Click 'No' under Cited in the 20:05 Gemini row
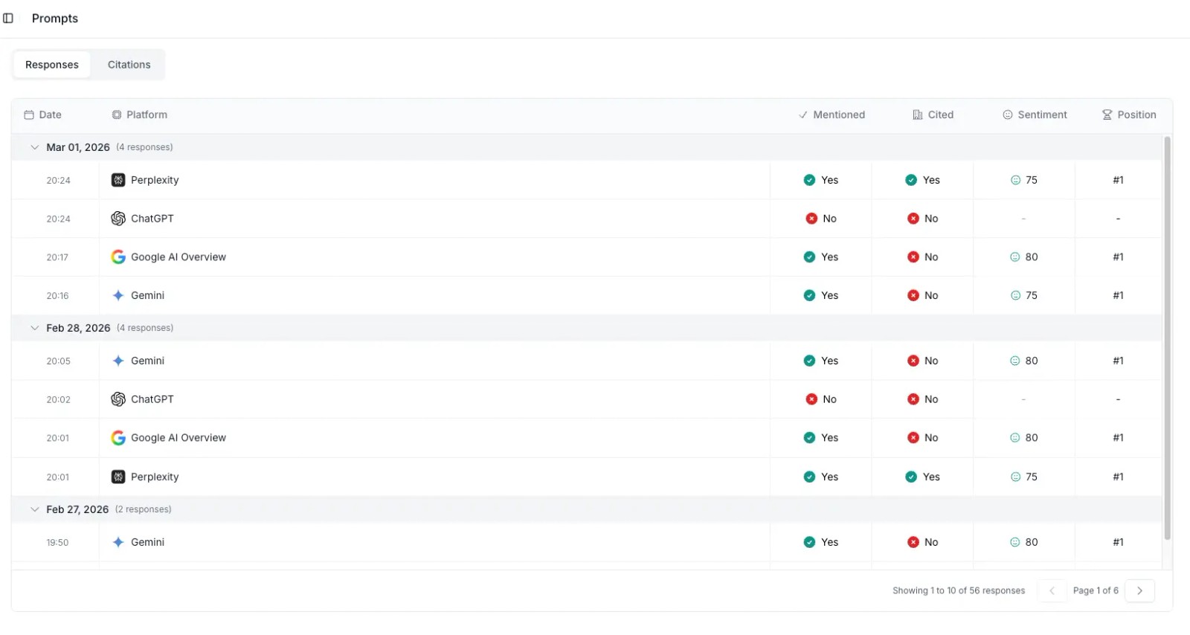Screen dimensions: 1190x635 pyautogui.click(x=931, y=361)
